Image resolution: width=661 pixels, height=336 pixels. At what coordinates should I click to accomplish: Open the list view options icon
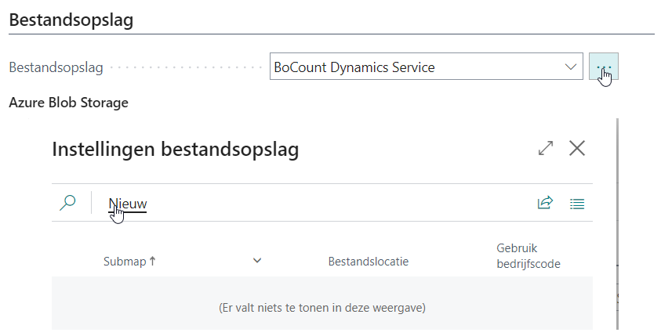pyautogui.click(x=577, y=204)
